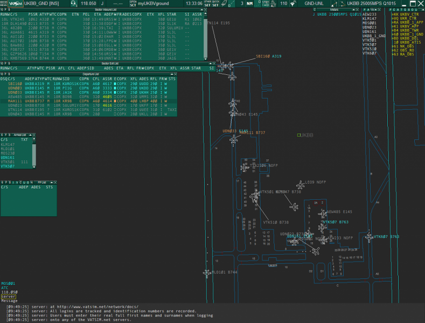The width and height of the screenshot is (425, 323).
Task: Click the route drawing toolbar icon
Action: coord(343,3)
